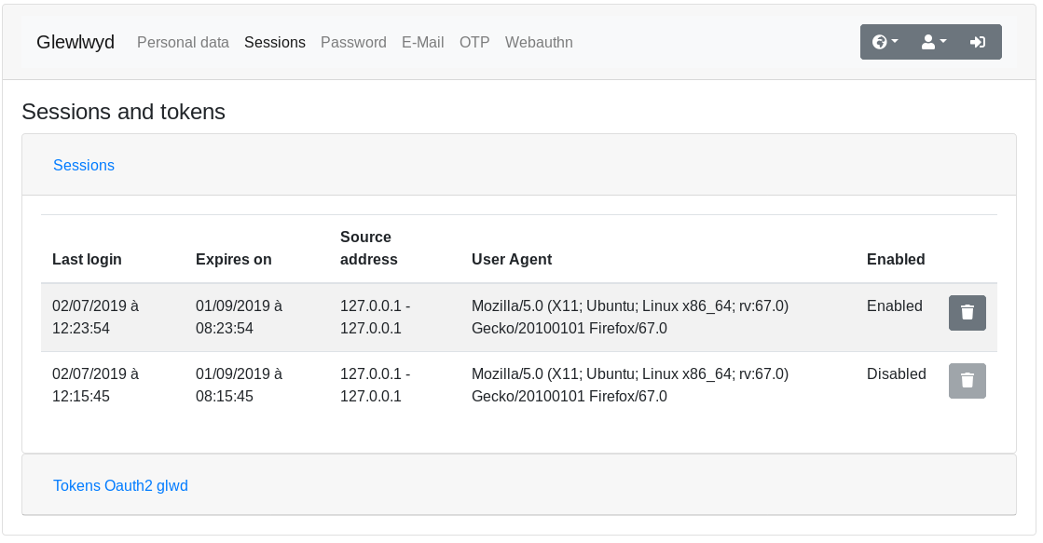The image size is (1043, 543).
Task: Select the Sessions navigation tab
Action: click(x=275, y=42)
